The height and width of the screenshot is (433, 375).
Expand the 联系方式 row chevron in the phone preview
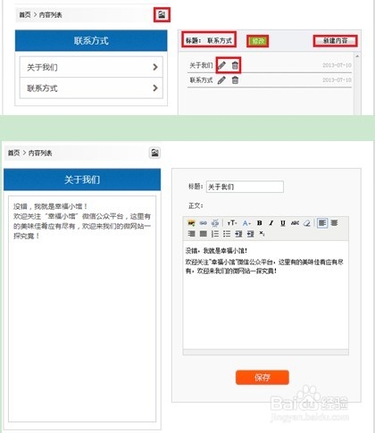coord(155,87)
